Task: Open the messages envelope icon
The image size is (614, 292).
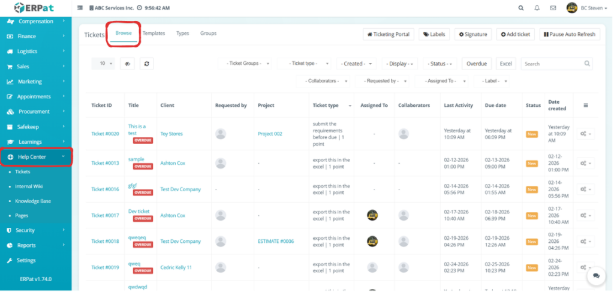Action: click(552, 8)
